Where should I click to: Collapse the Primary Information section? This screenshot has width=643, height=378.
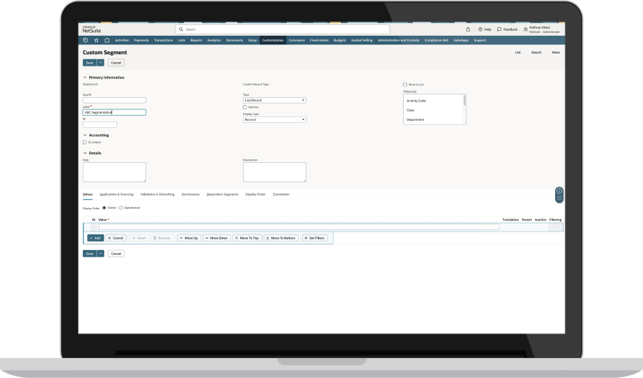[x=85, y=77]
